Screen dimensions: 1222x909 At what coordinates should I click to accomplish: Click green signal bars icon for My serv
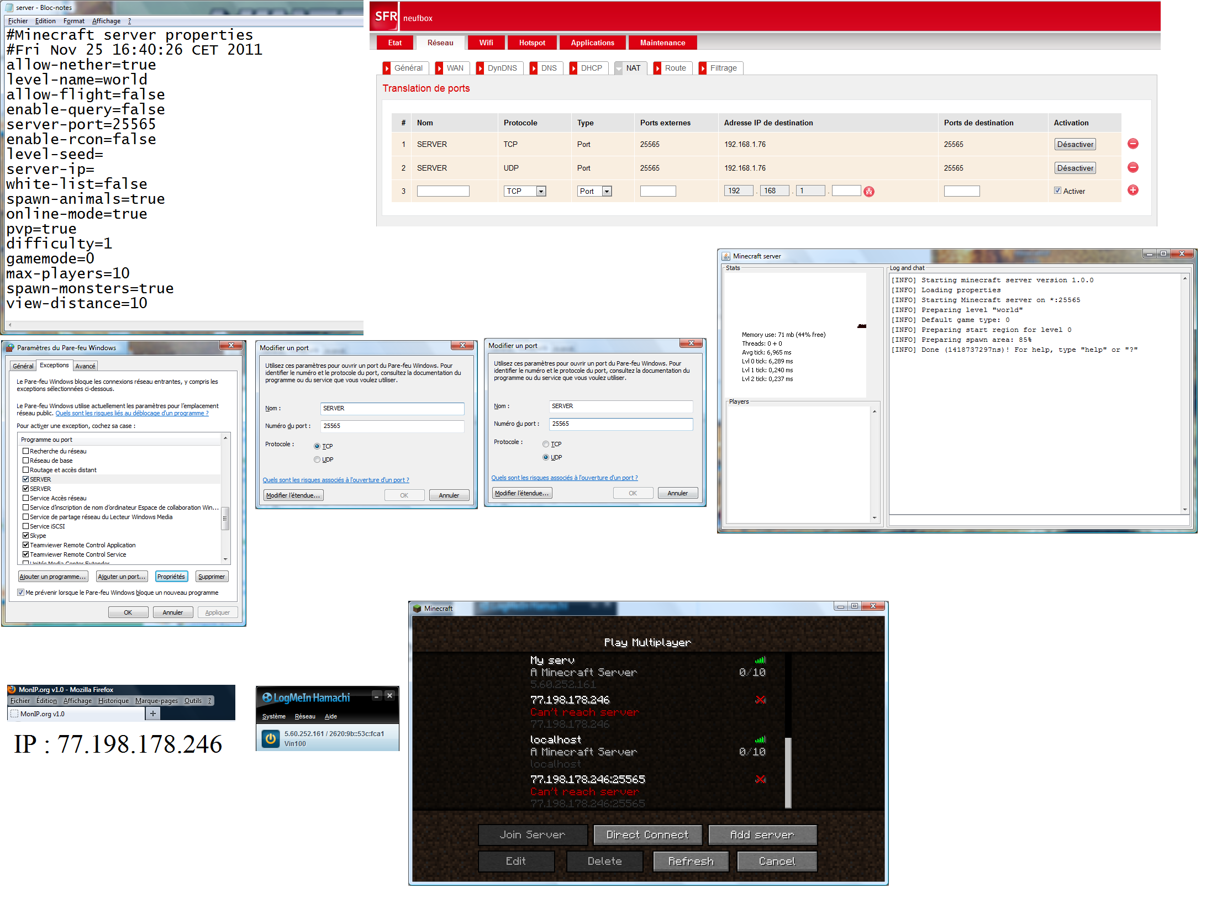point(760,660)
